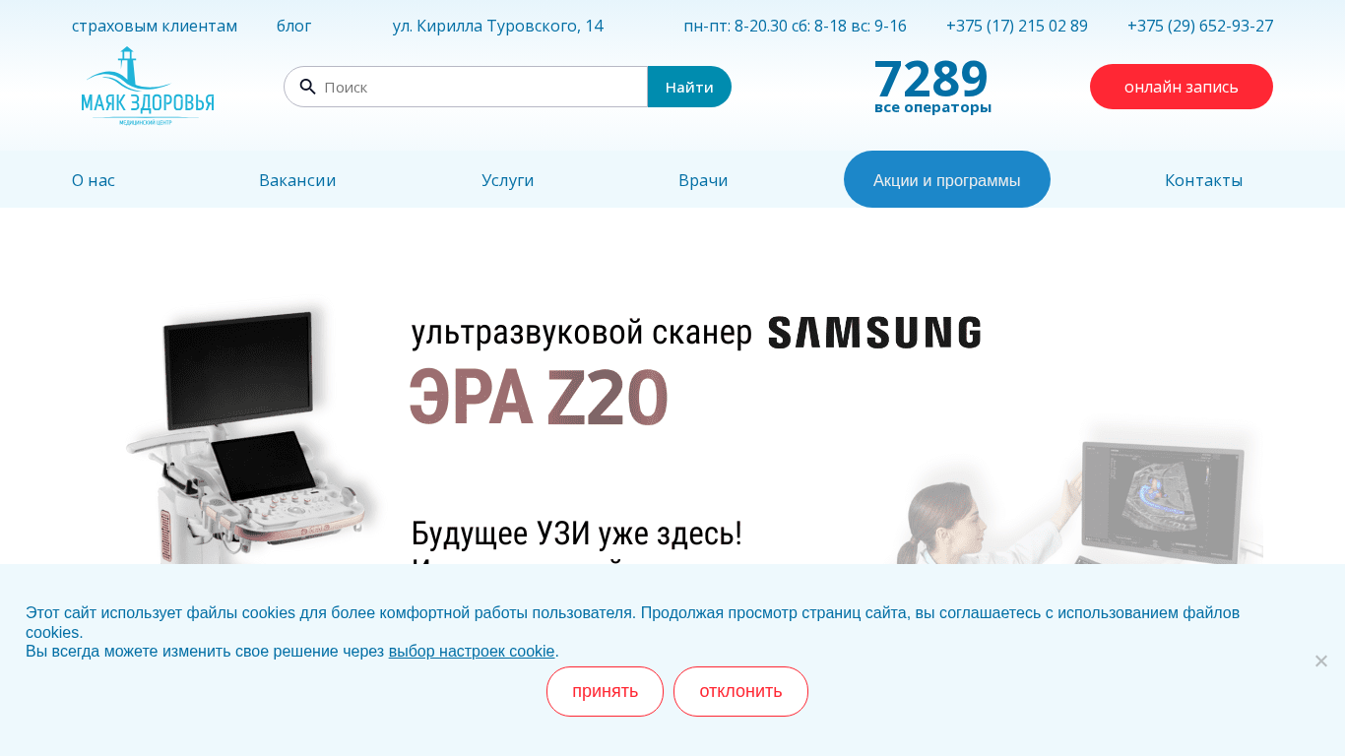
Task: Click the magnifier icon in search field
Action: [x=307, y=87]
